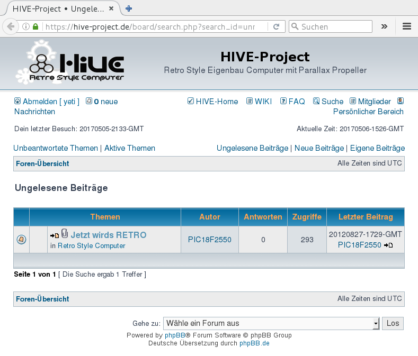
Task: Click the paperclip attachment icon
Action: click(65, 234)
